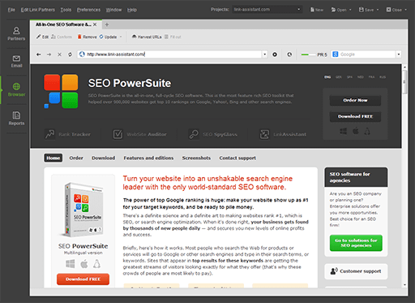The height and width of the screenshot is (303, 415).
Task: Click the Order Now button
Action: pos(355,101)
